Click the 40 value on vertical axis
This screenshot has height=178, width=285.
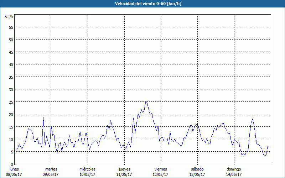click(x=11, y=64)
